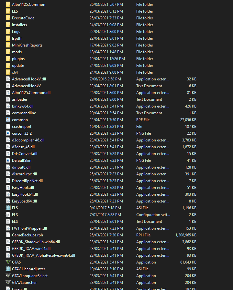The height and width of the screenshot is (290, 233).
Task: Click the 61,643 KB size value
Action: pyautogui.click(x=188, y=262)
